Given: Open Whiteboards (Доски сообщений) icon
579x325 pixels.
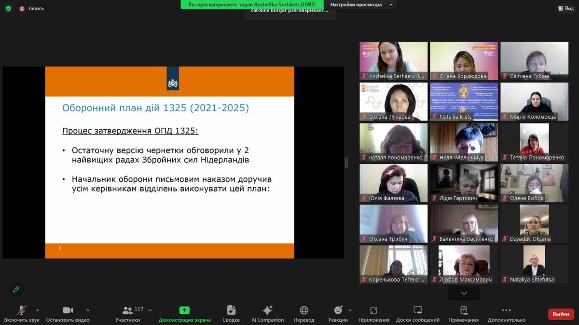Looking at the screenshot, I should 418,310.
